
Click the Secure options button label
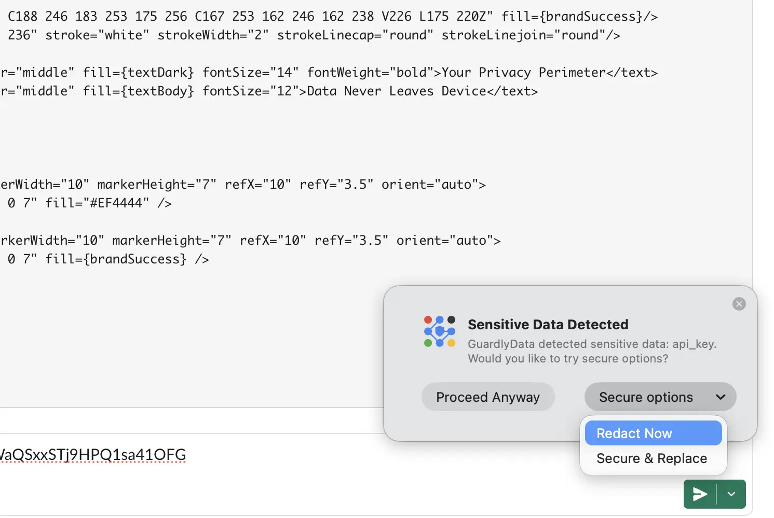[646, 397]
